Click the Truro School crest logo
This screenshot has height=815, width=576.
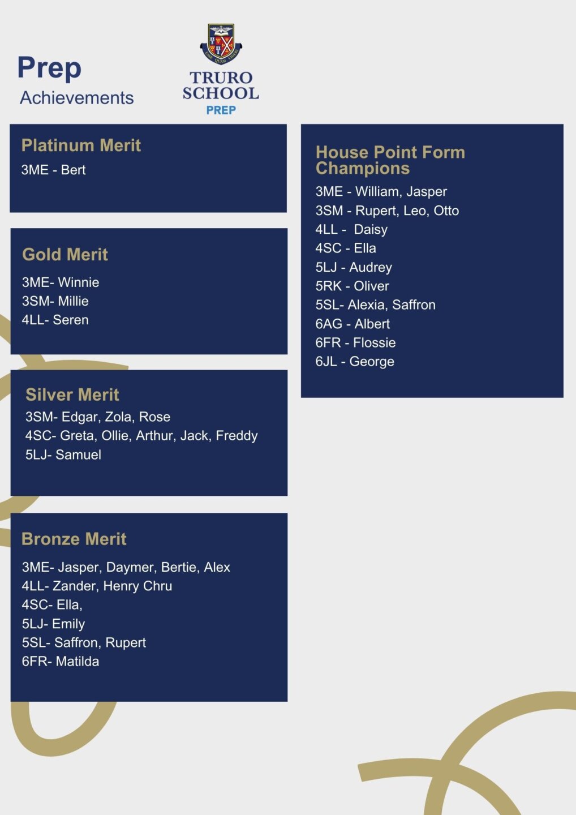pos(221,44)
